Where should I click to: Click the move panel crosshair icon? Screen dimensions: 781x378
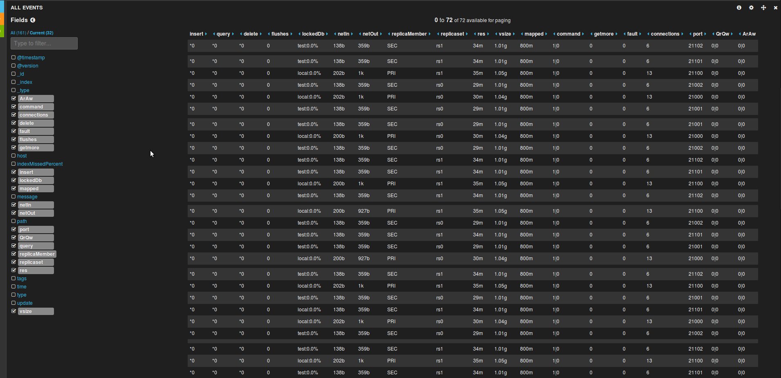click(763, 8)
